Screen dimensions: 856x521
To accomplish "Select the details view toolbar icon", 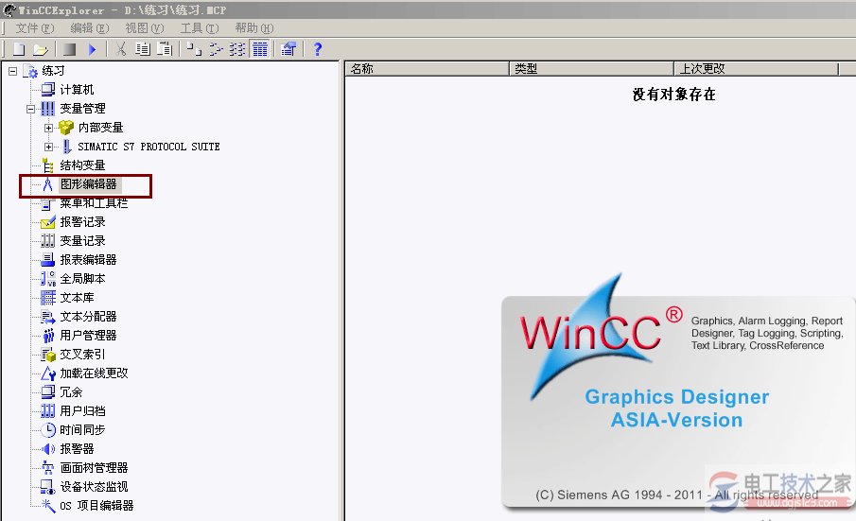I will tap(260, 50).
